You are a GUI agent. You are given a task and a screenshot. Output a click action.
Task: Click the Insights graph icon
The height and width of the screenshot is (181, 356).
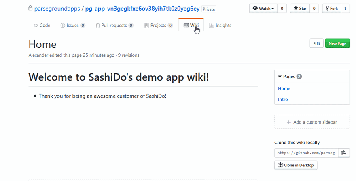211,26
